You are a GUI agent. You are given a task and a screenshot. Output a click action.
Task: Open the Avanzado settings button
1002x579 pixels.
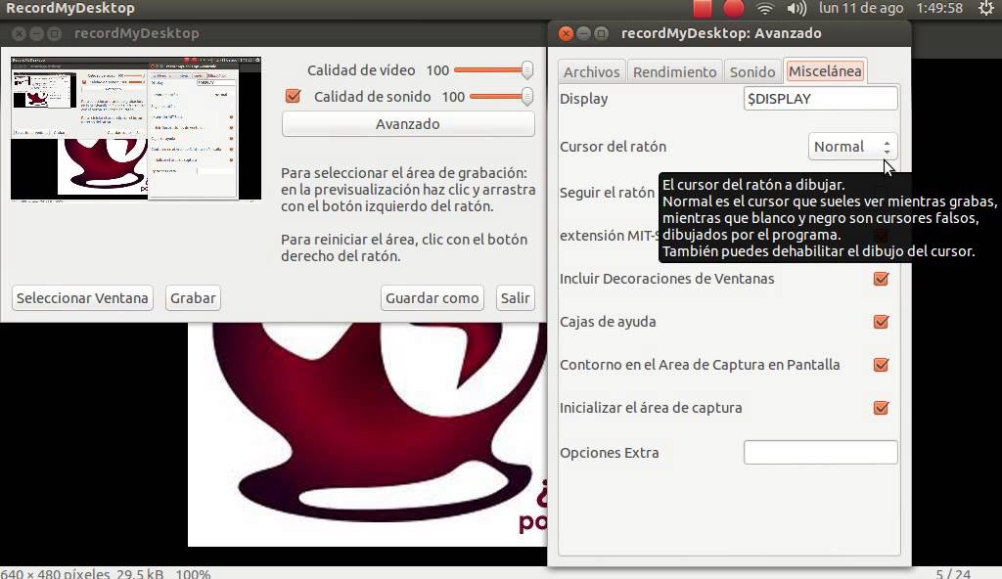[408, 124]
